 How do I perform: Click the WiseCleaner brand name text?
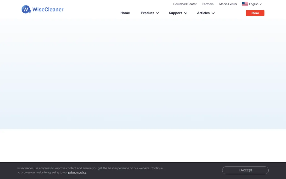tap(48, 9)
